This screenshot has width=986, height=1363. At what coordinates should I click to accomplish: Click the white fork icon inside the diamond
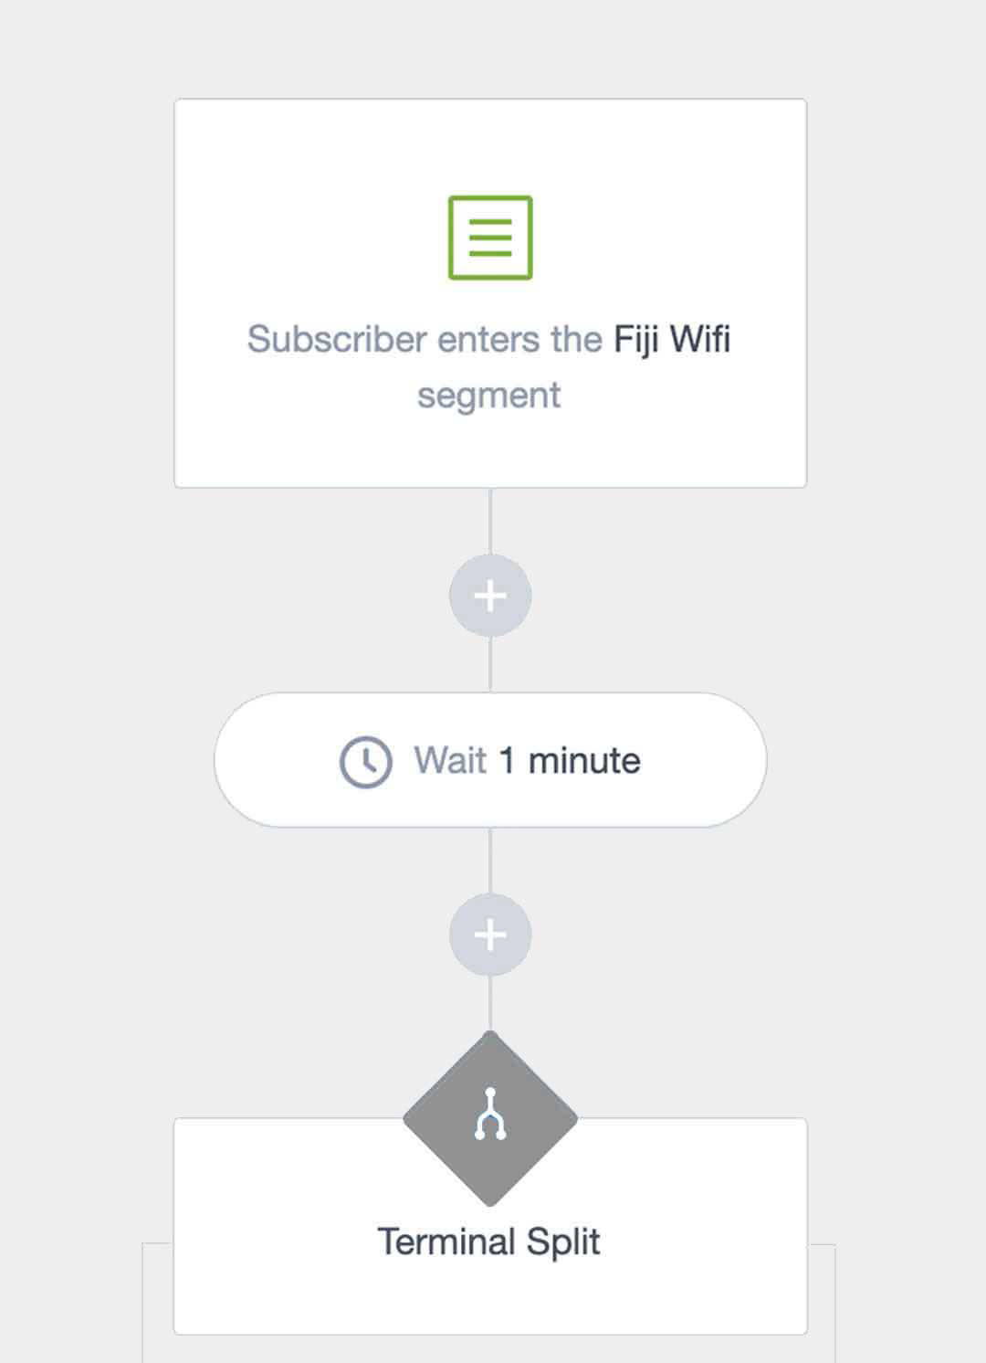pos(490,1115)
